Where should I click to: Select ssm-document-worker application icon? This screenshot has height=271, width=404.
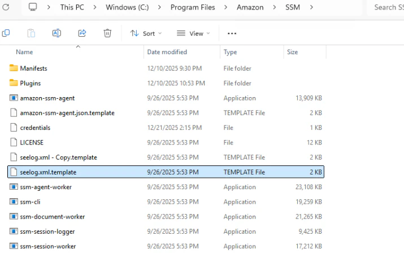[14, 216]
